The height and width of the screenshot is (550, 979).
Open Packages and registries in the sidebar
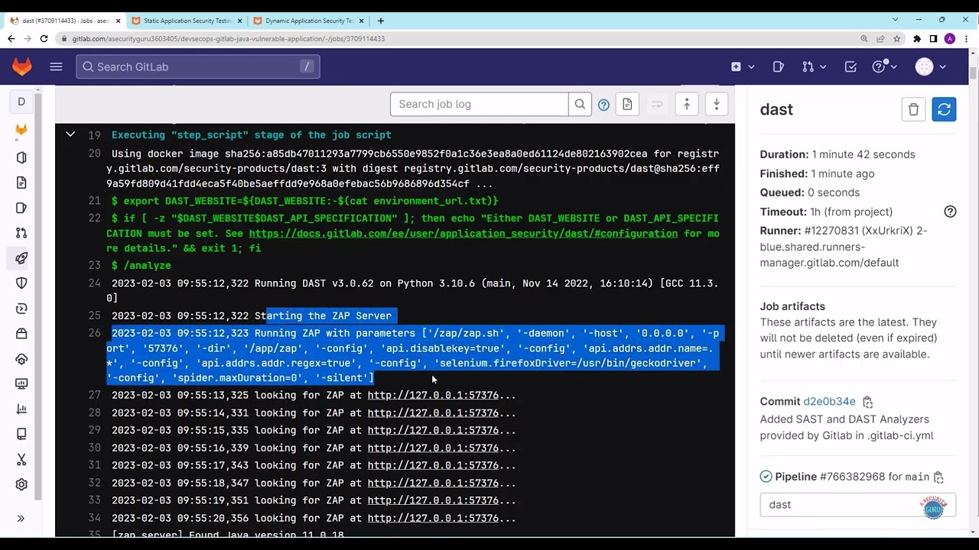pyautogui.click(x=21, y=334)
